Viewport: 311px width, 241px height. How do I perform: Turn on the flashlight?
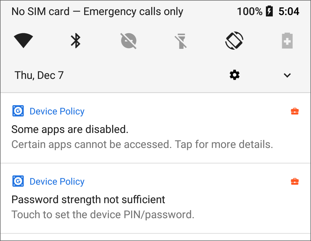click(x=181, y=40)
